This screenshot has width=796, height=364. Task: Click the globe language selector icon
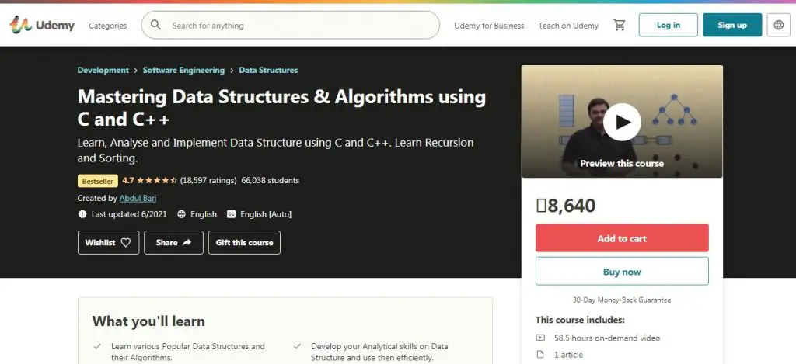click(779, 26)
